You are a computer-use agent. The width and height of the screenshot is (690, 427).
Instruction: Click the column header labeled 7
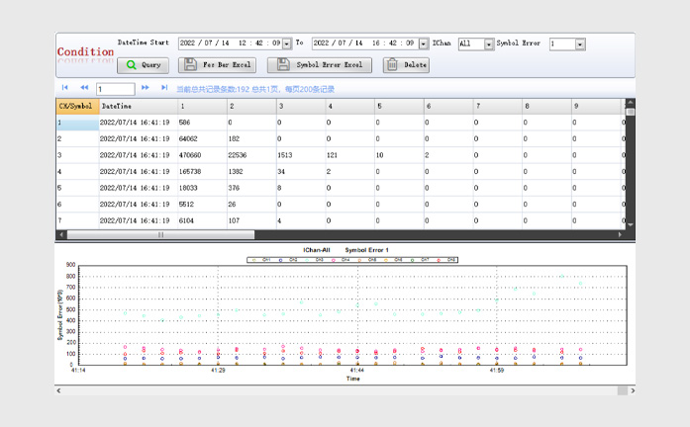pyautogui.click(x=498, y=107)
